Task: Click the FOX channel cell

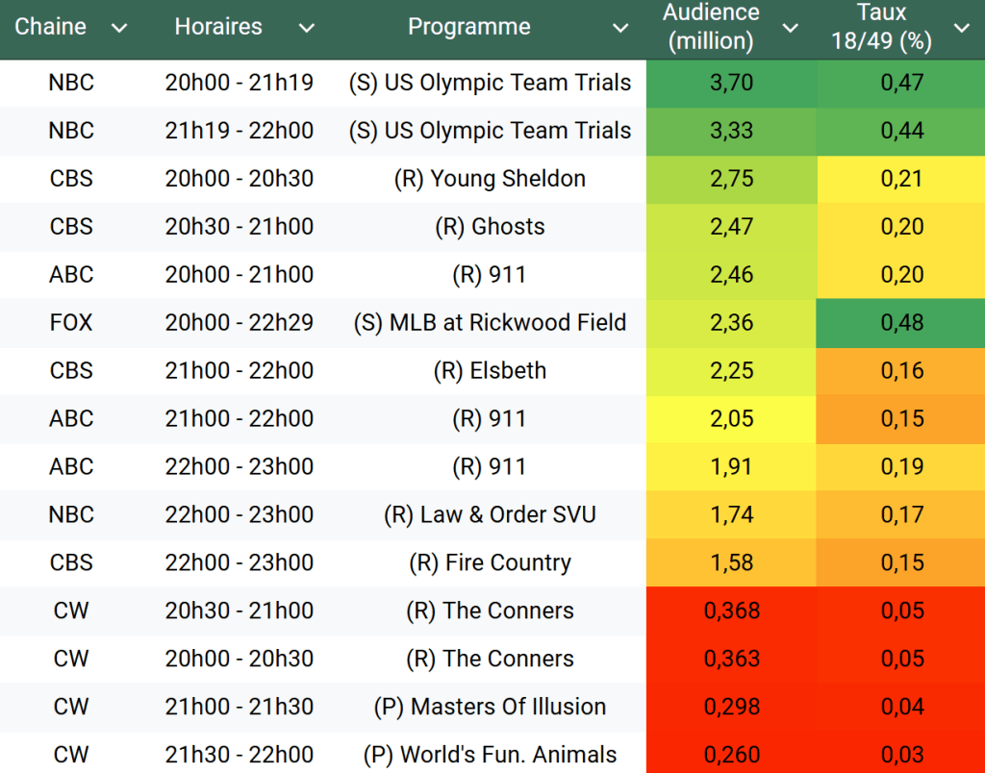Action: tap(71, 323)
